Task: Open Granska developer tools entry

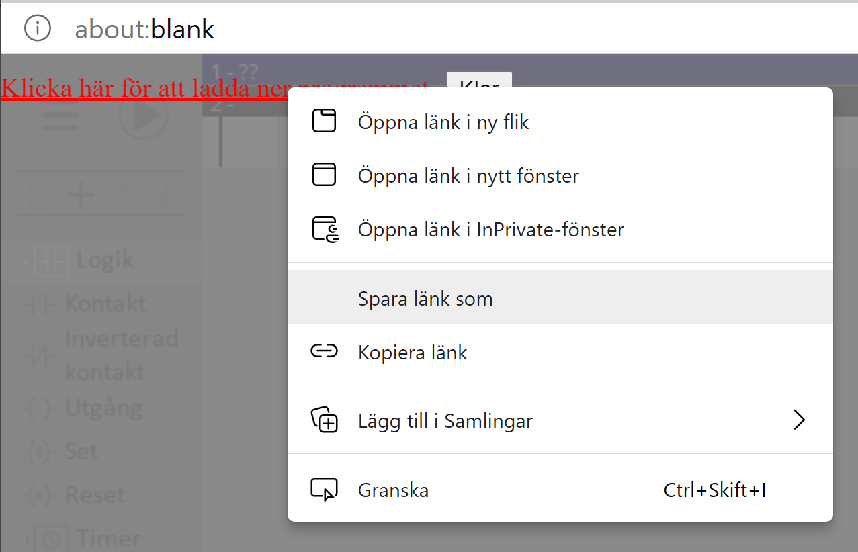Action: pyautogui.click(x=393, y=490)
